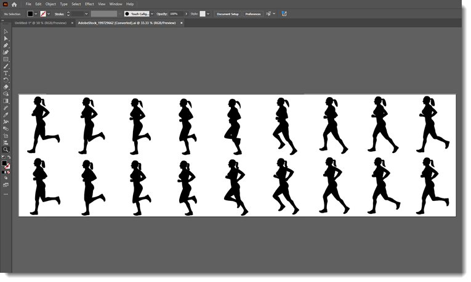Open the fill color dropdown
Image resolution: width=471 pixels, height=282 pixels.
tap(36, 14)
